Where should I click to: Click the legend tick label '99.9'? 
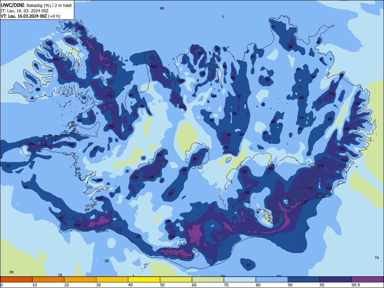[x=356, y=285]
